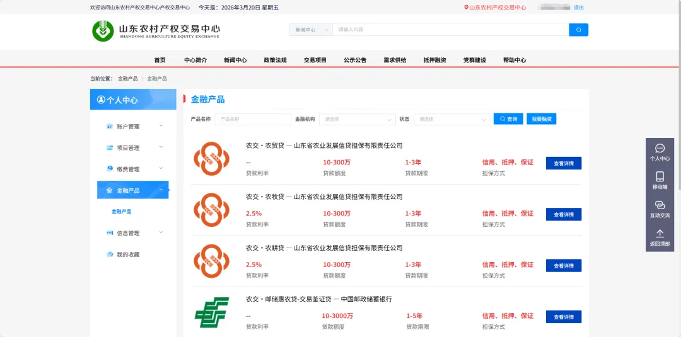Focus the main search input field
The height and width of the screenshot is (337, 681).
click(x=451, y=30)
